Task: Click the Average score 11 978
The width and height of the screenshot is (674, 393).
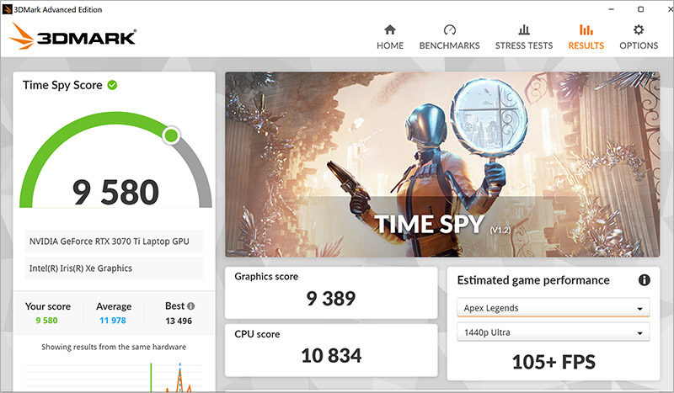Action: 113,321
